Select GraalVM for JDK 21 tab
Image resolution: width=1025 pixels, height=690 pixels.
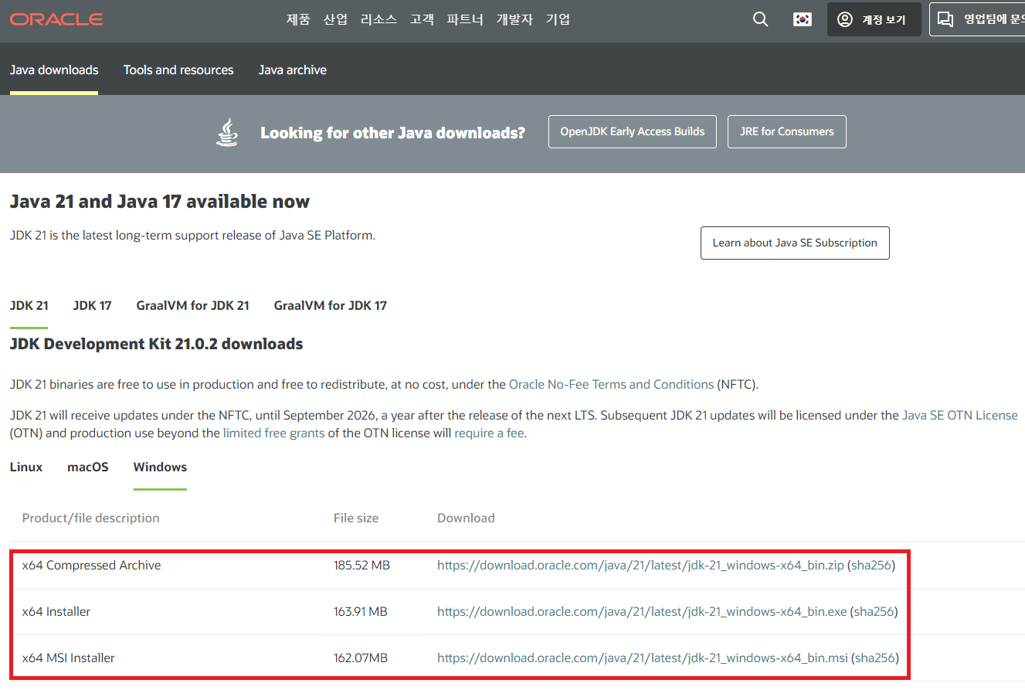[192, 305]
